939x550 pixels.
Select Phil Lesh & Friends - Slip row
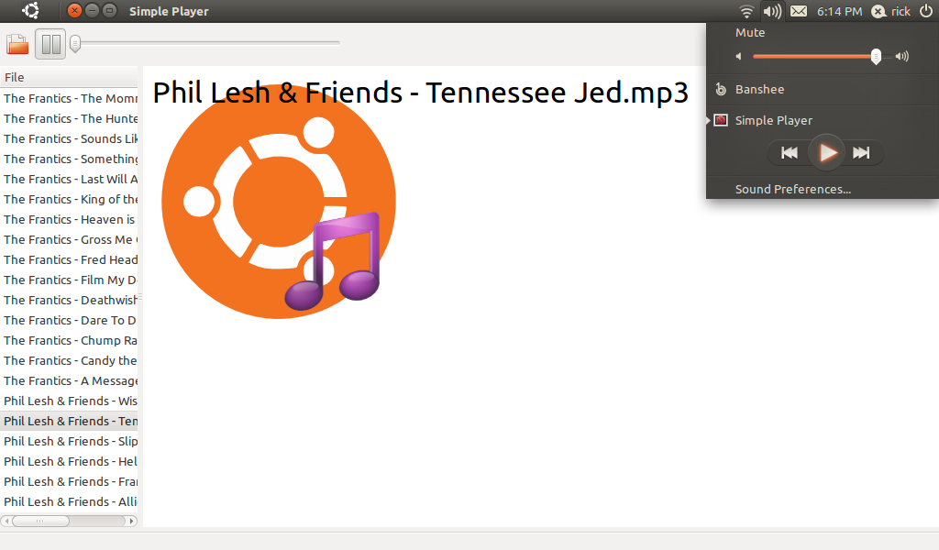click(69, 442)
